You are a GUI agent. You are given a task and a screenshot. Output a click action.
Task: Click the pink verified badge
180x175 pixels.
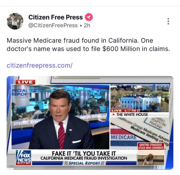point(89,17)
